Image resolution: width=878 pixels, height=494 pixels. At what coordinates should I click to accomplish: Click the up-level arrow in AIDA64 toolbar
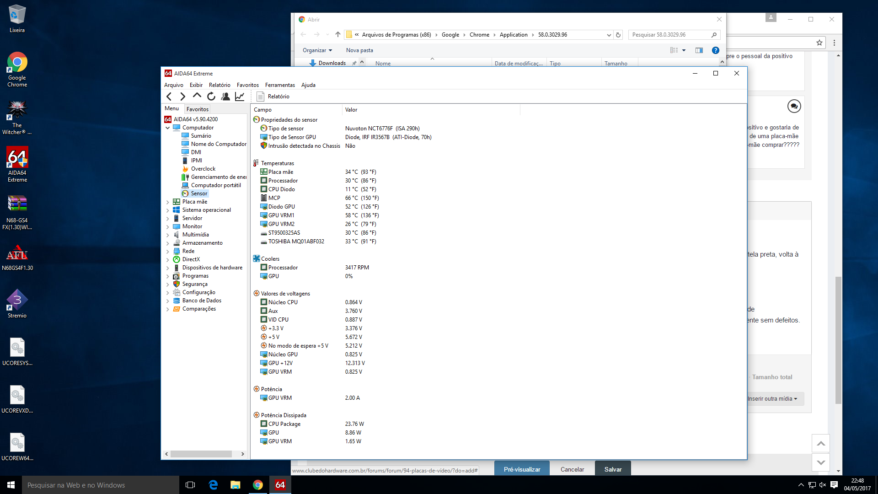197,96
